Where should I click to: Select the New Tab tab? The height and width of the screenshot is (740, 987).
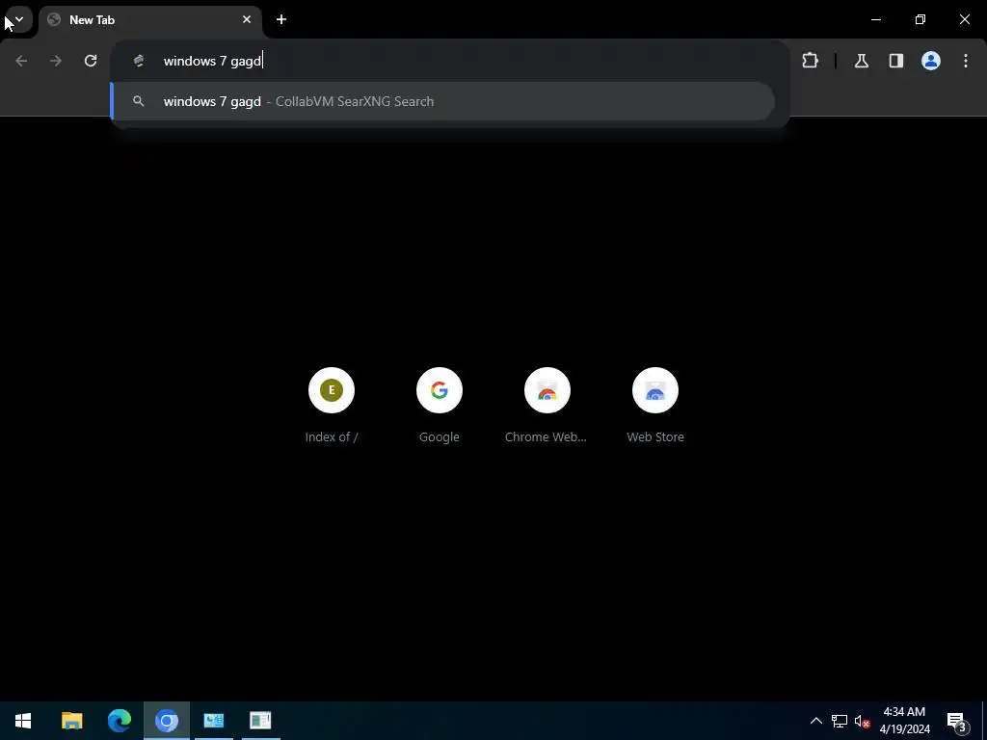pos(149,20)
